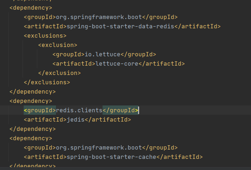
Task: Click the closing </exclusion> tag
Action: pos(60,73)
